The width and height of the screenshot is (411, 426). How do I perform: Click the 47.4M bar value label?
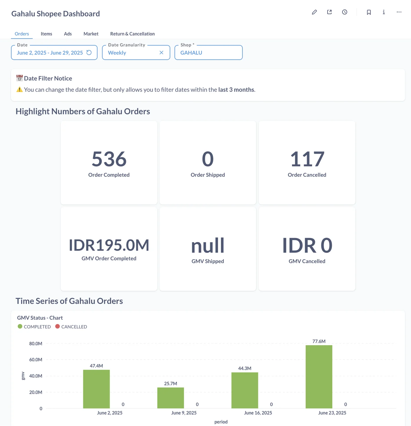click(96, 366)
